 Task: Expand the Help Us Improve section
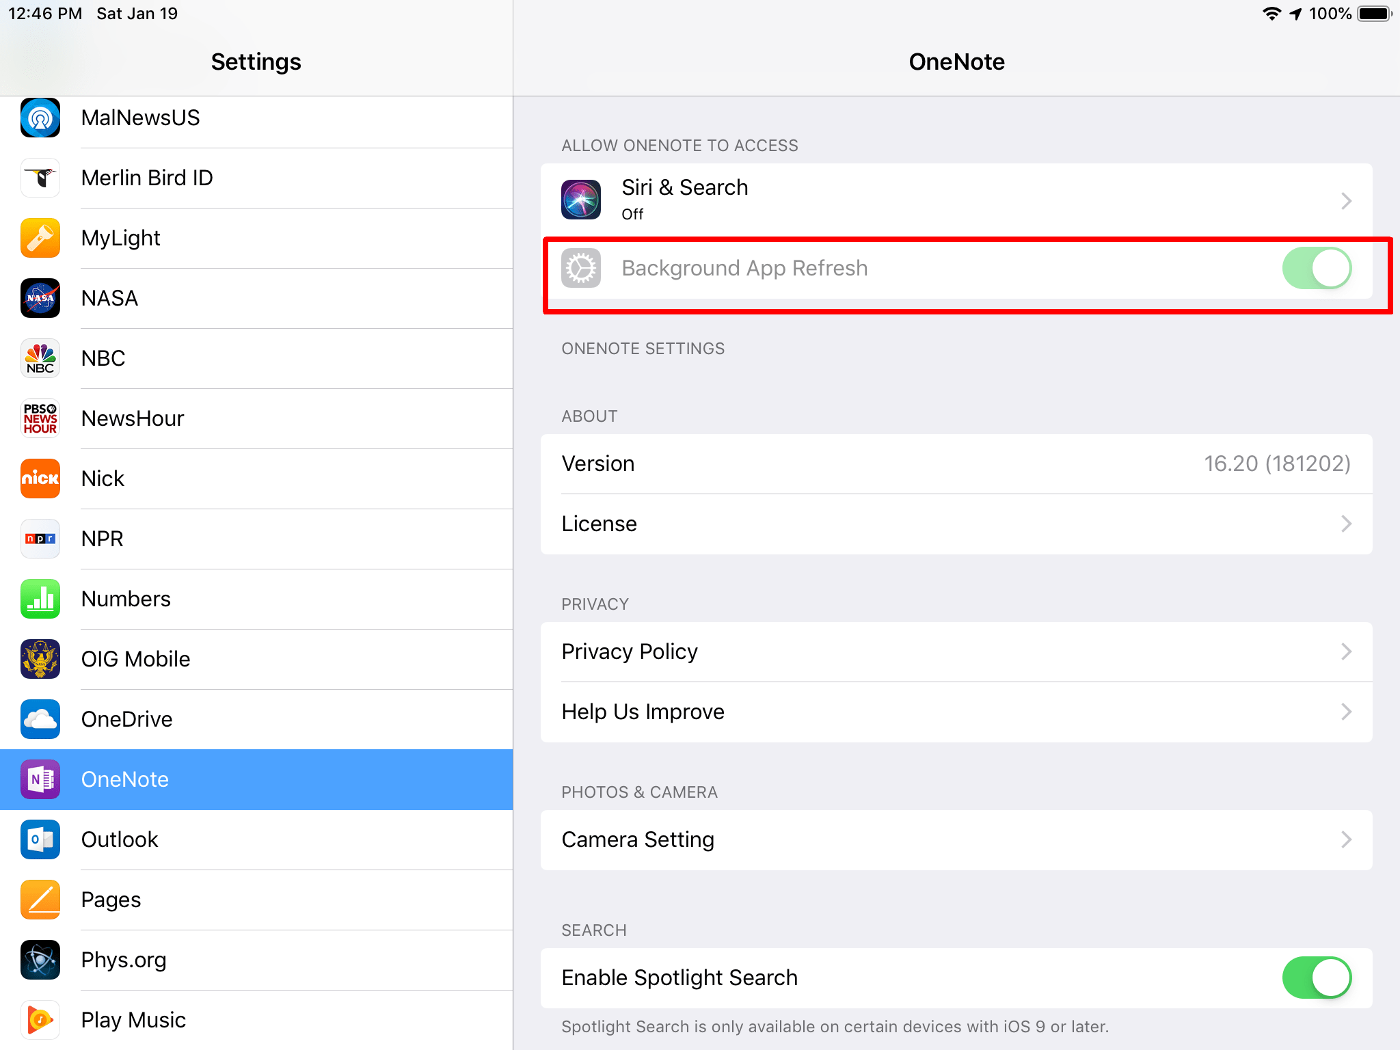(x=957, y=711)
